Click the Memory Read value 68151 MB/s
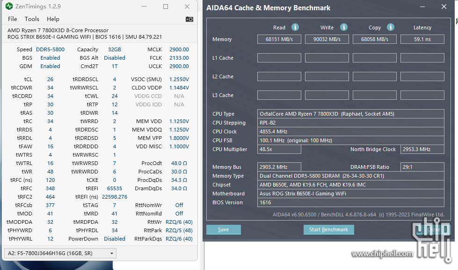The image size is (458, 270). pyautogui.click(x=279, y=39)
